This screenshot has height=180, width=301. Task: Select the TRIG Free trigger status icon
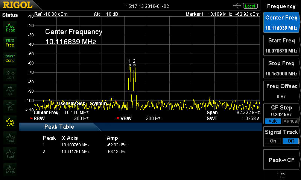pos(10,42)
